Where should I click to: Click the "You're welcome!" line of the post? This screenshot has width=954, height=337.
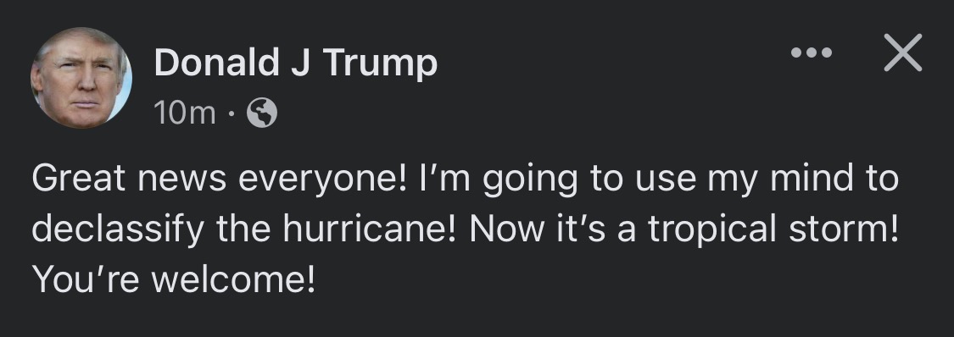tap(174, 279)
